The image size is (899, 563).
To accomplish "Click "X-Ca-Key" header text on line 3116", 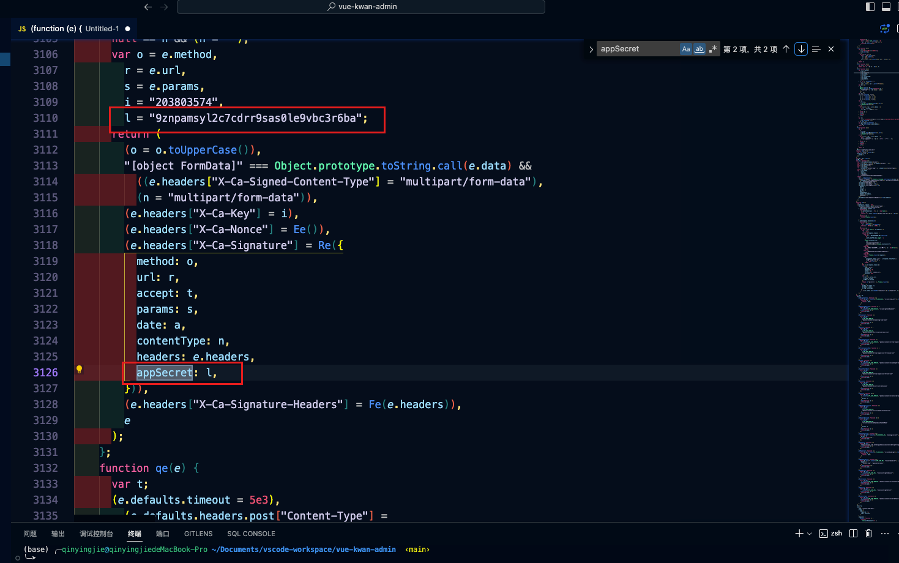I will [224, 214].
